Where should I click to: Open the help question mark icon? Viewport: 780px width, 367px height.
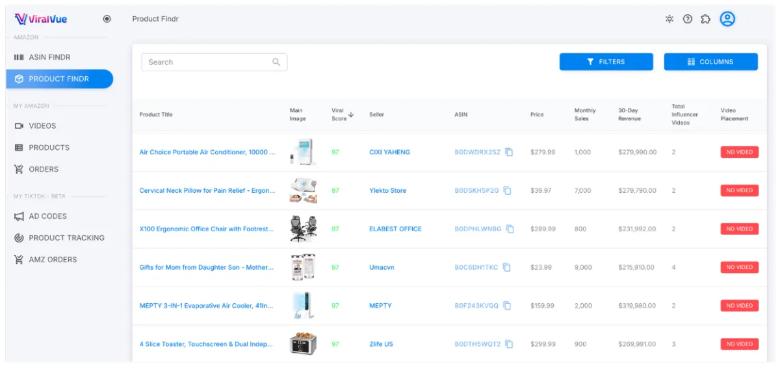coord(688,19)
